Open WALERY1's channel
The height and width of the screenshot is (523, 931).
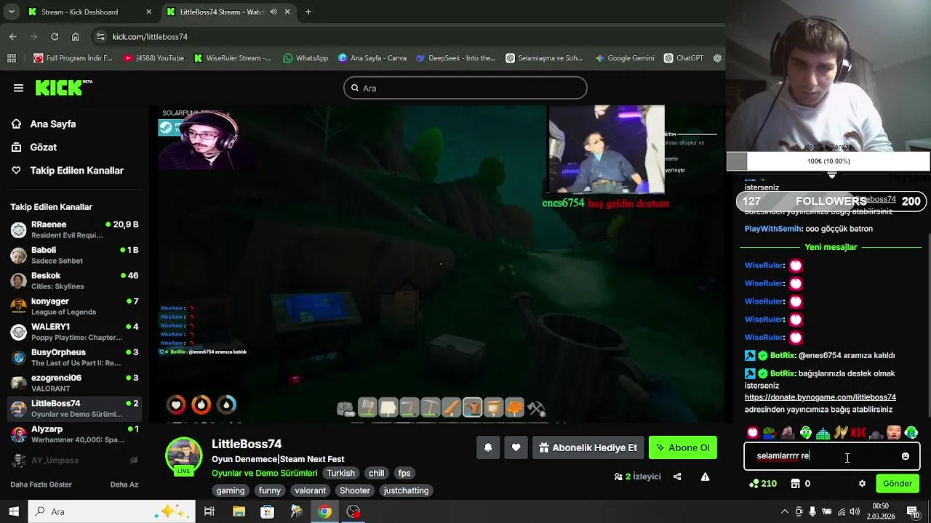click(x=75, y=332)
